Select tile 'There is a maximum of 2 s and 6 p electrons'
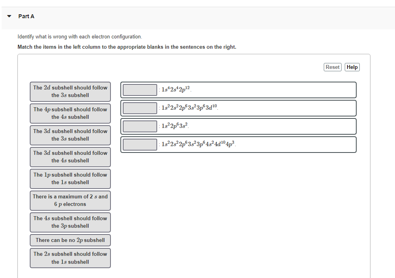The height and width of the screenshot is (278, 395). coord(70,200)
